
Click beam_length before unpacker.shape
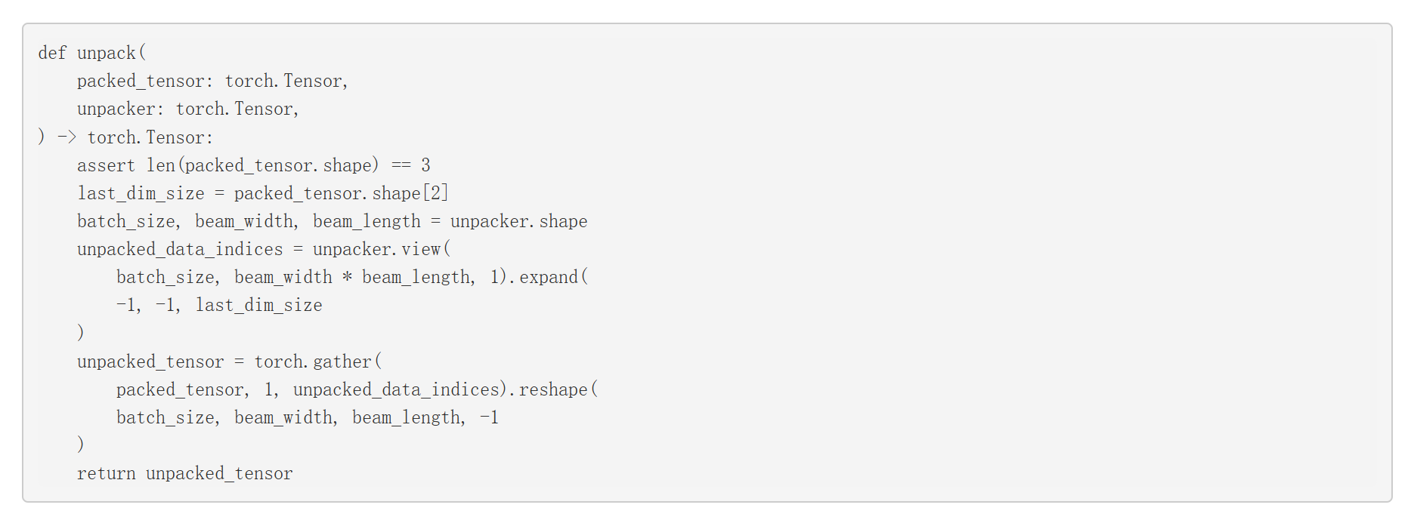367,222
